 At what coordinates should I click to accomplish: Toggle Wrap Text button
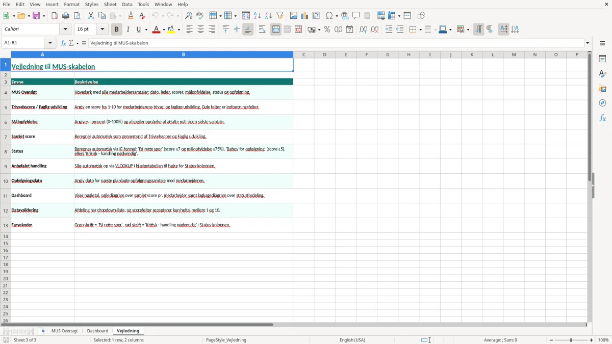(x=262, y=30)
